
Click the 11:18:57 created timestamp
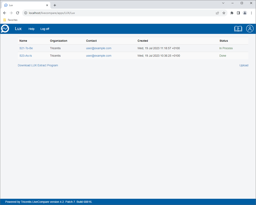pos(159,48)
